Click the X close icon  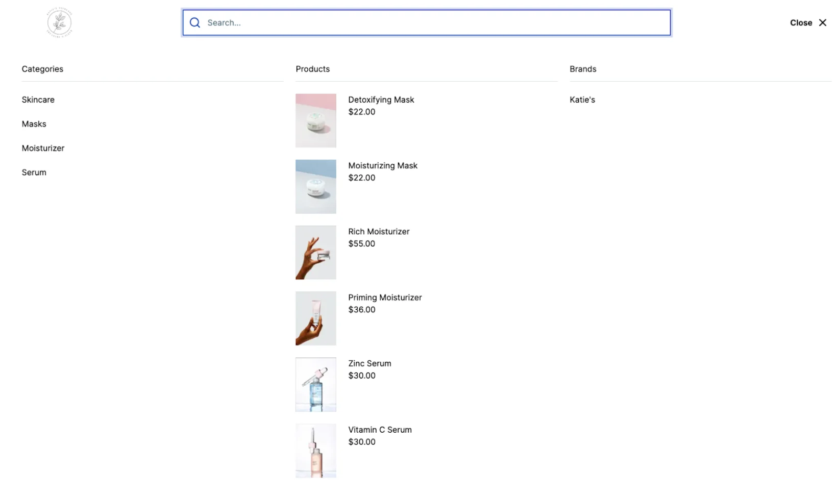(823, 22)
